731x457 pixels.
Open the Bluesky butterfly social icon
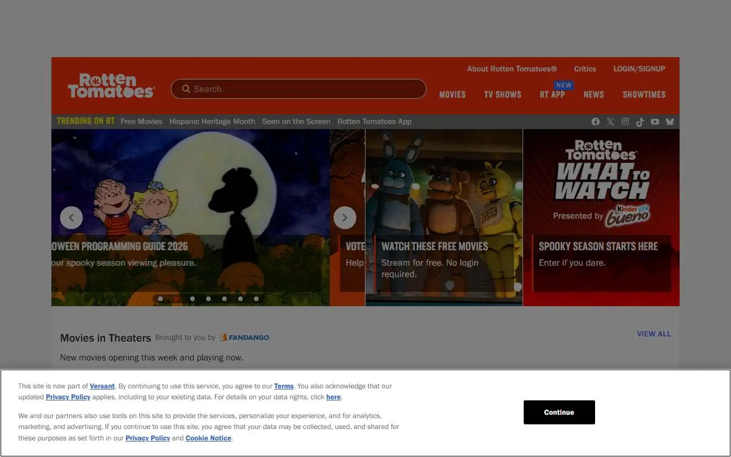pos(670,122)
